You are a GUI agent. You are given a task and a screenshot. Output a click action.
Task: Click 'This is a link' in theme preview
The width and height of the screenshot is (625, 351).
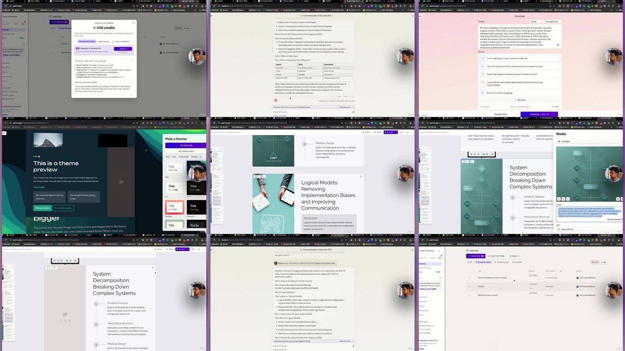pyautogui.click(x=39, y=187)
